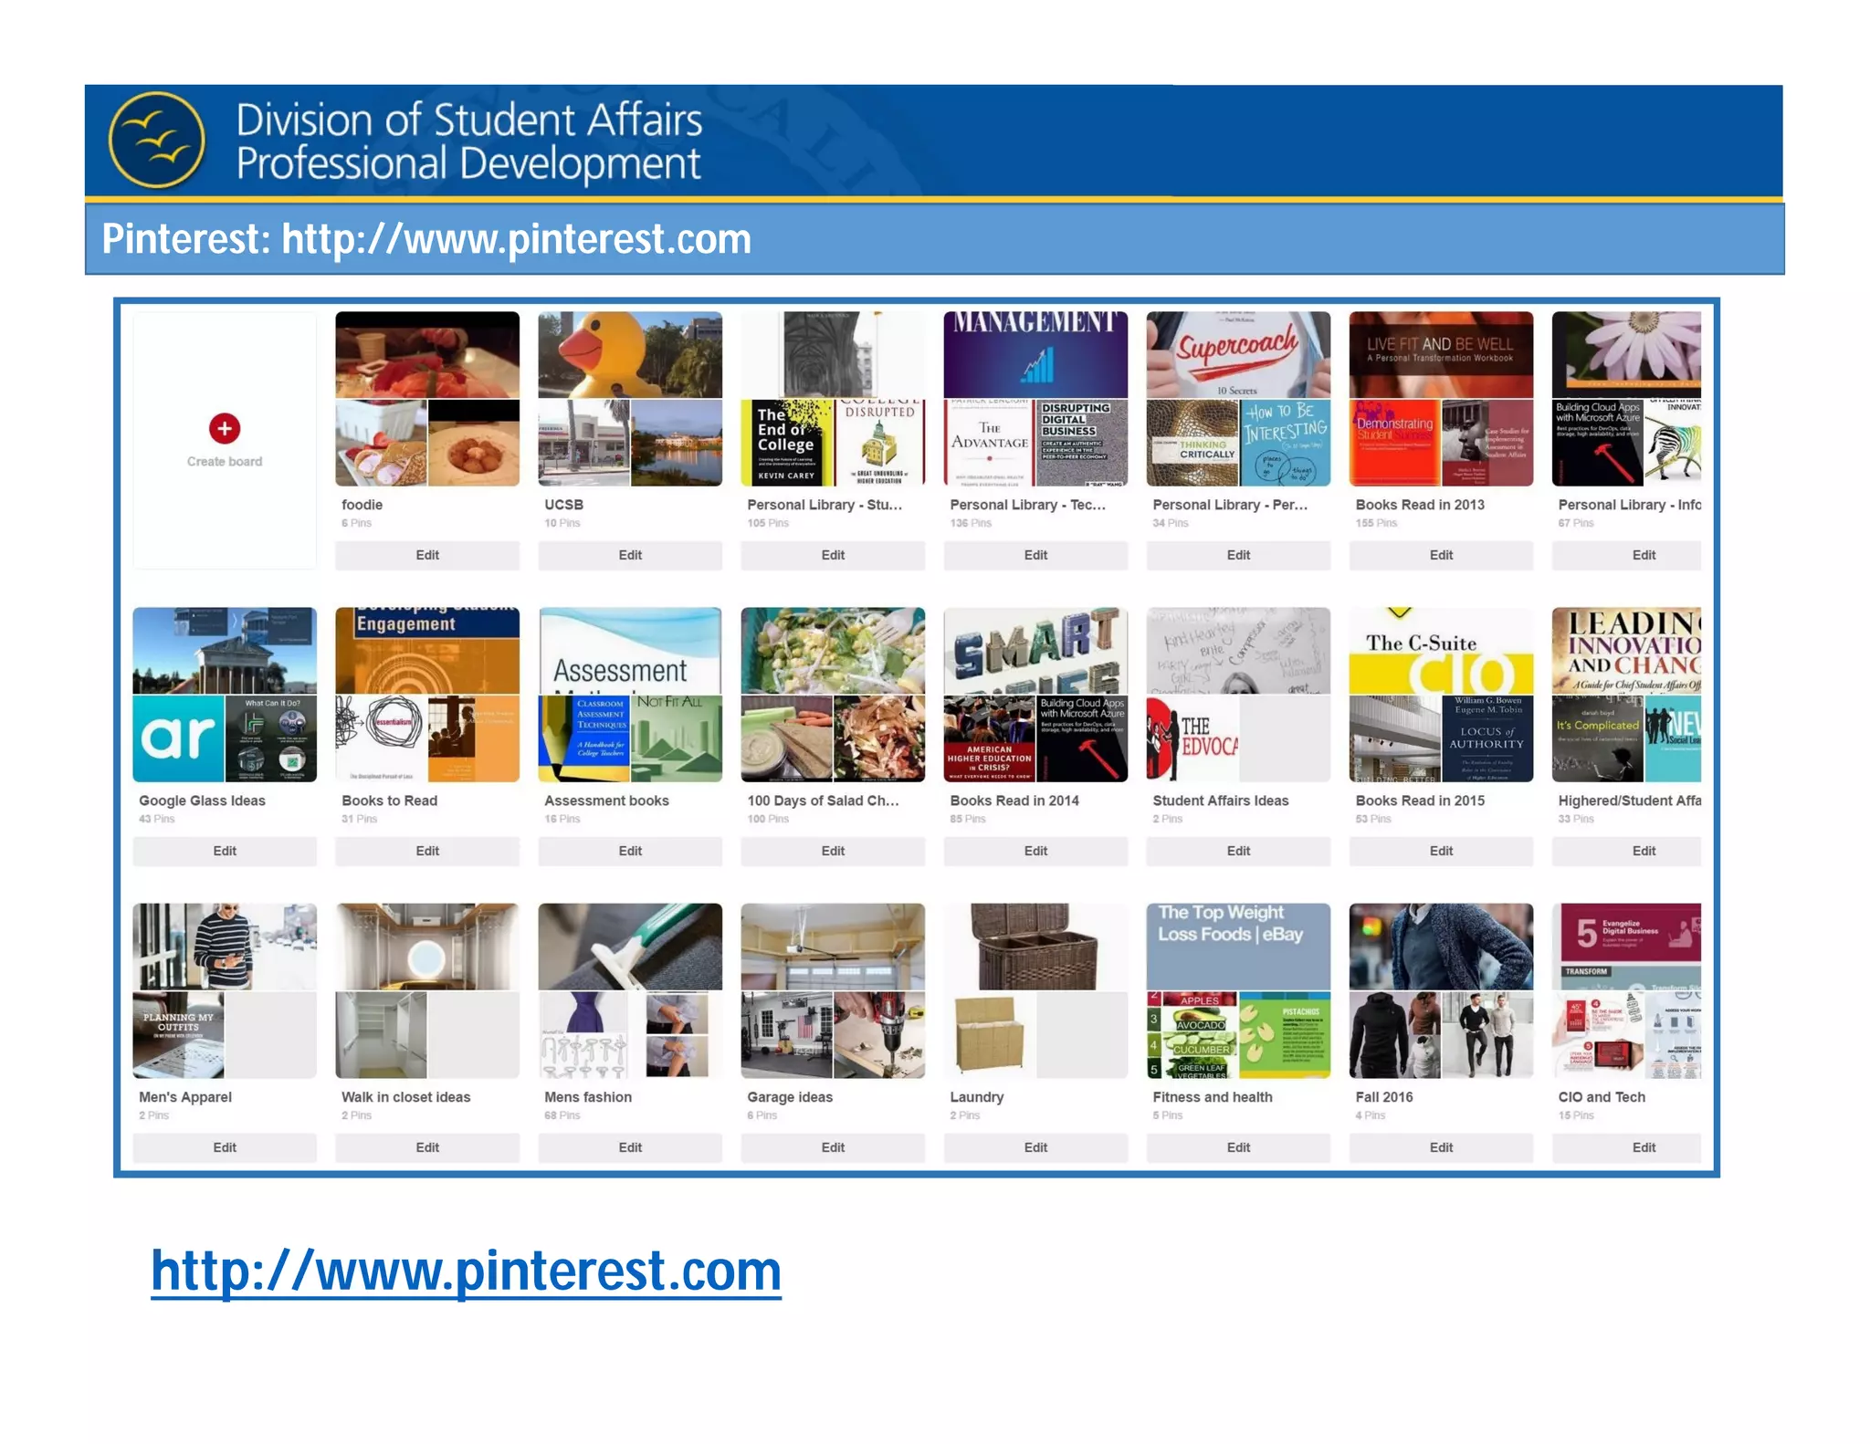Image resolution: width=1870 pixels, height=1444 pixels.
Task: Open the garage interior cover image
Action: [833, 947]
